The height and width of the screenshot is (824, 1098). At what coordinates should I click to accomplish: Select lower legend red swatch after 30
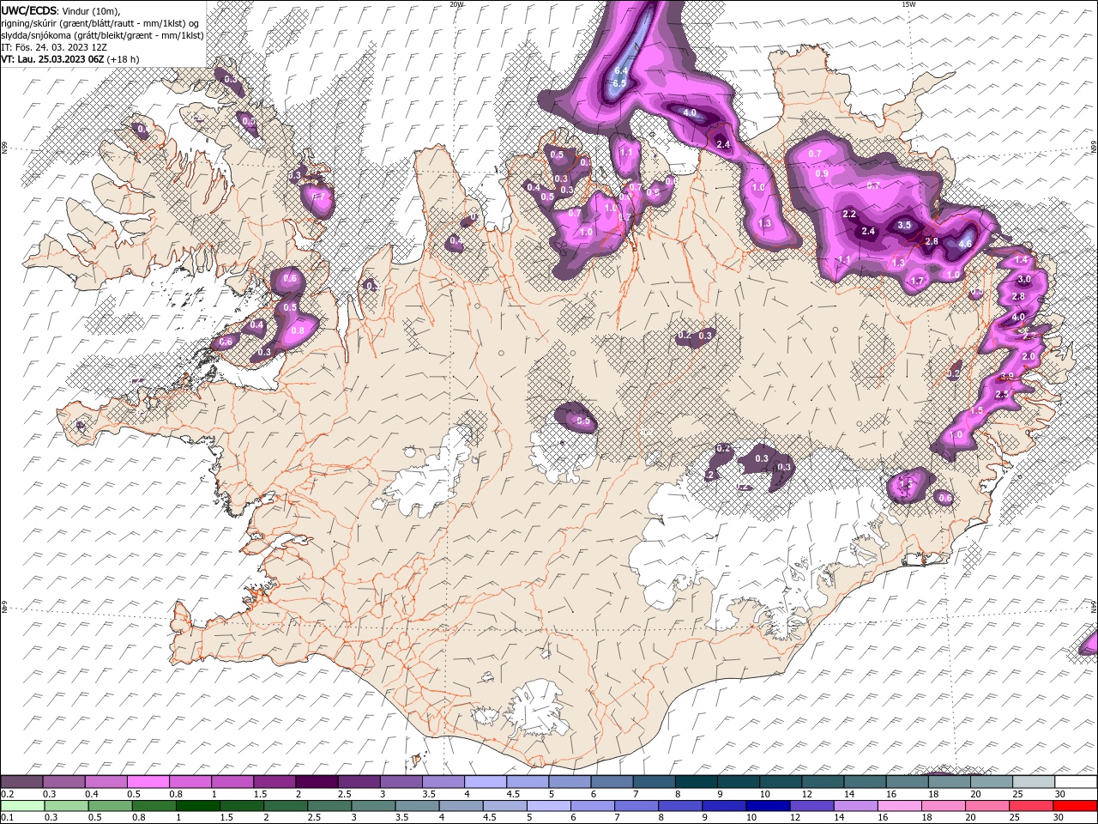point(1076,805)
